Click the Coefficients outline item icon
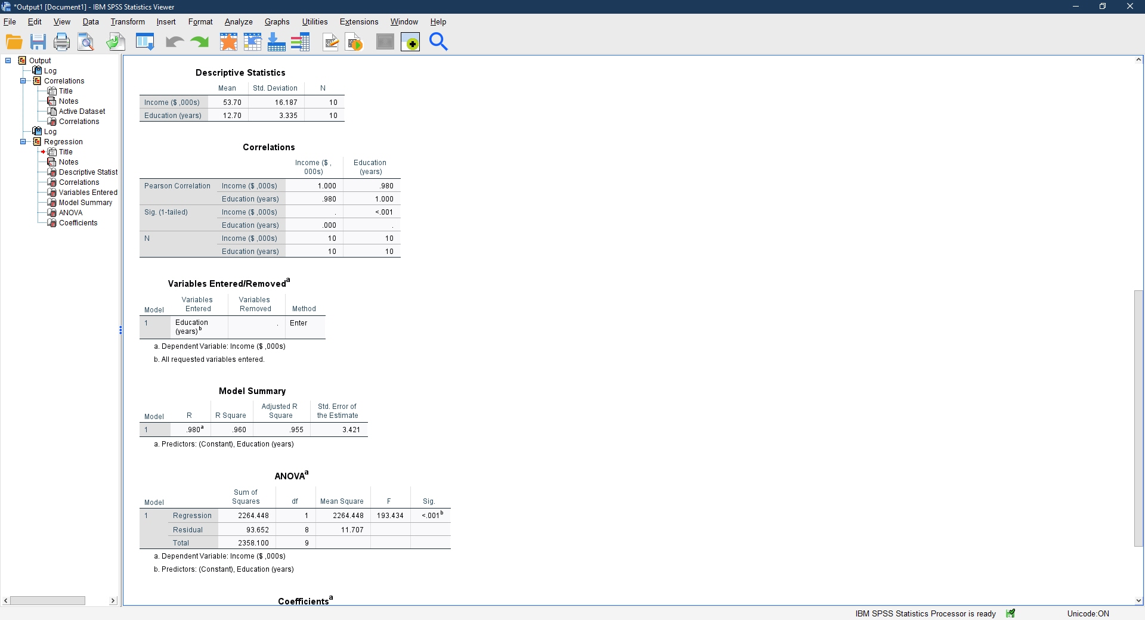Image resolution: width=1145 pixels, height=620 pixels. click(52, 223)
